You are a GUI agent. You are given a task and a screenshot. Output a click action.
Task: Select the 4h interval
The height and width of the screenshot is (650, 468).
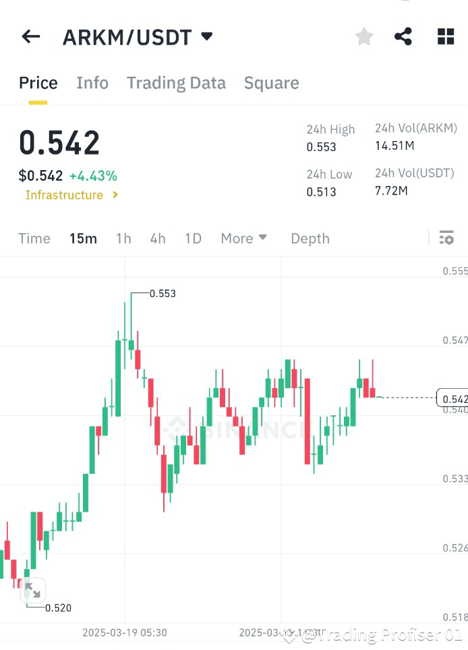coord(157,238)
